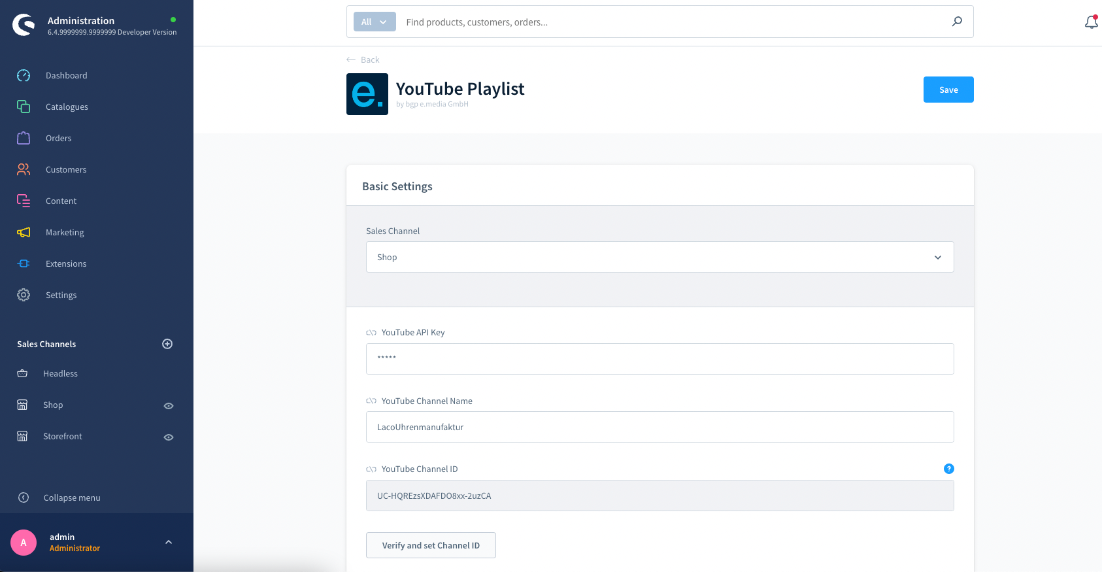The width and height of the screenshot is (1102, 572).
Task: Click the Customers people icon
Action: click(x=24, y=169)
